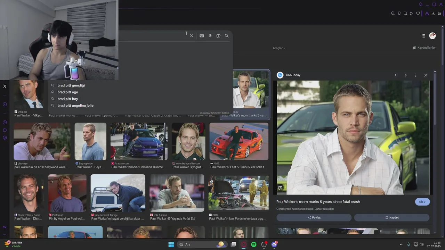Open the EUR/TRY taskbar widget
Image resolution: width=445 pixels, height=250 pixels.
[x=13, y=244]
